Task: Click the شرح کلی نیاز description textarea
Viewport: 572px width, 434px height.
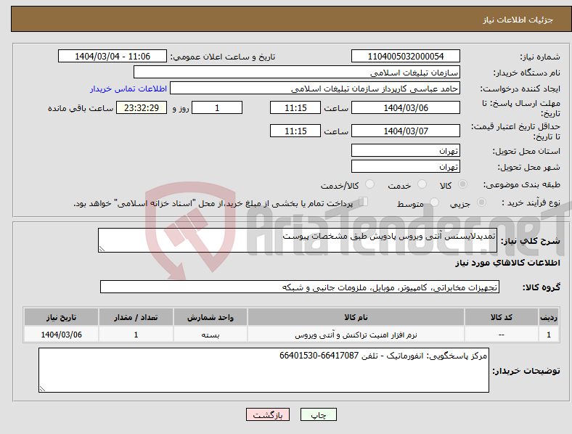Action: click(298, 240)
